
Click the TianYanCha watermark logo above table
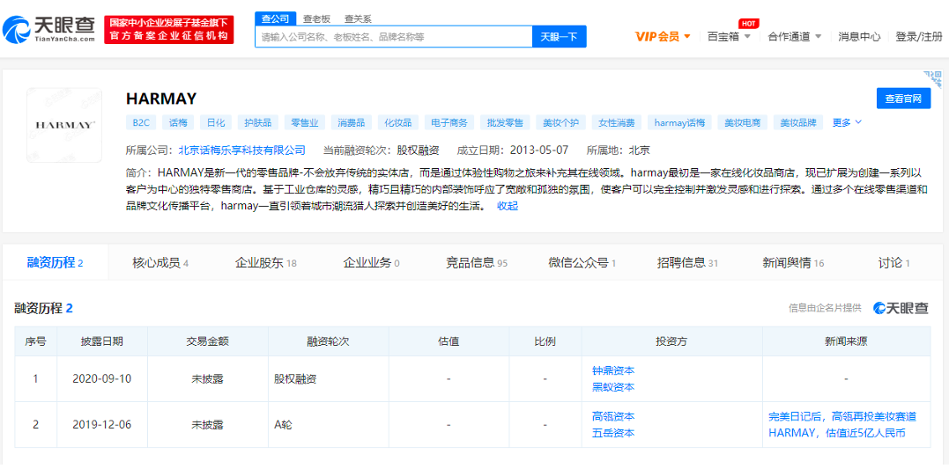900,308
